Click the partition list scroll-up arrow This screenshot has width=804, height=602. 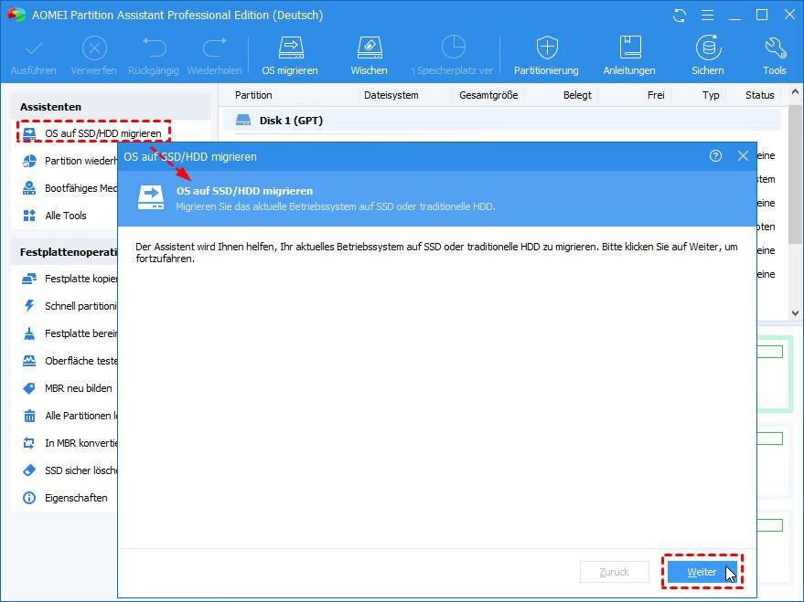coord(795,92)
